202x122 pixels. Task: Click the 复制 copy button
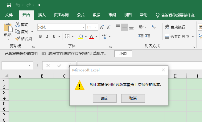(22, 32)
